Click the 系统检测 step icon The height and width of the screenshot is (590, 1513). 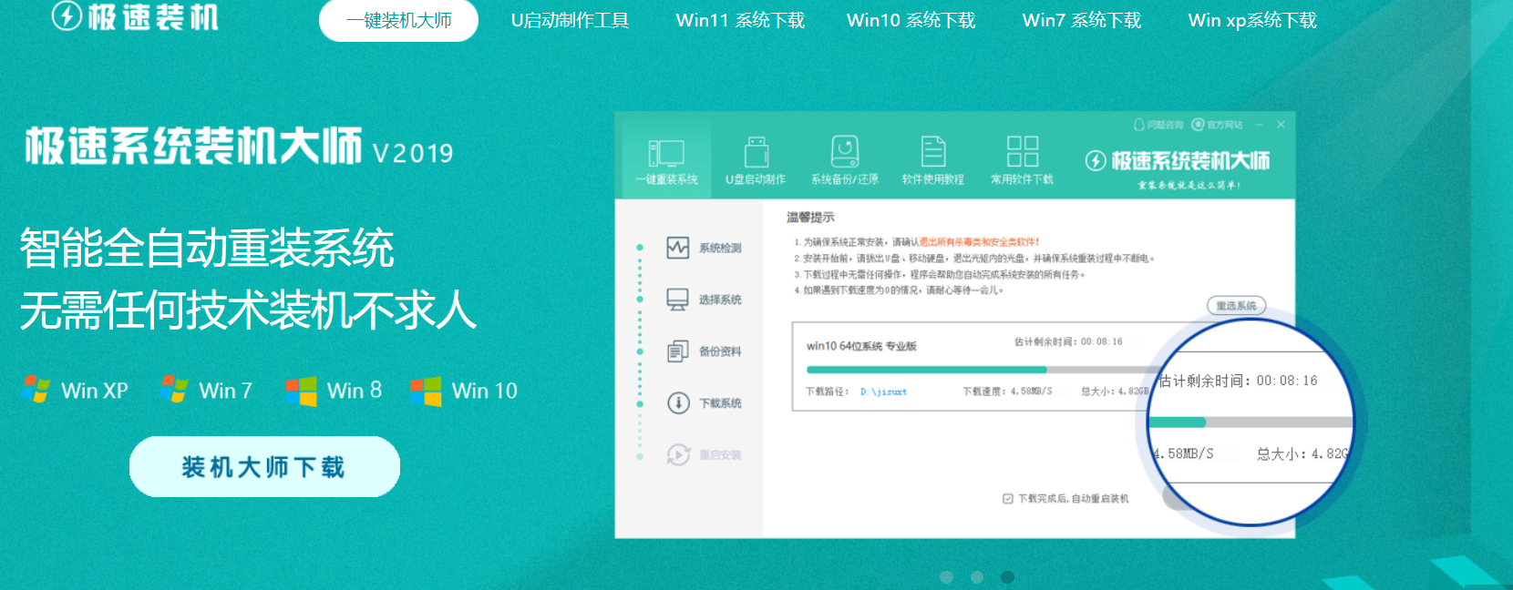[x=678, y=248]
